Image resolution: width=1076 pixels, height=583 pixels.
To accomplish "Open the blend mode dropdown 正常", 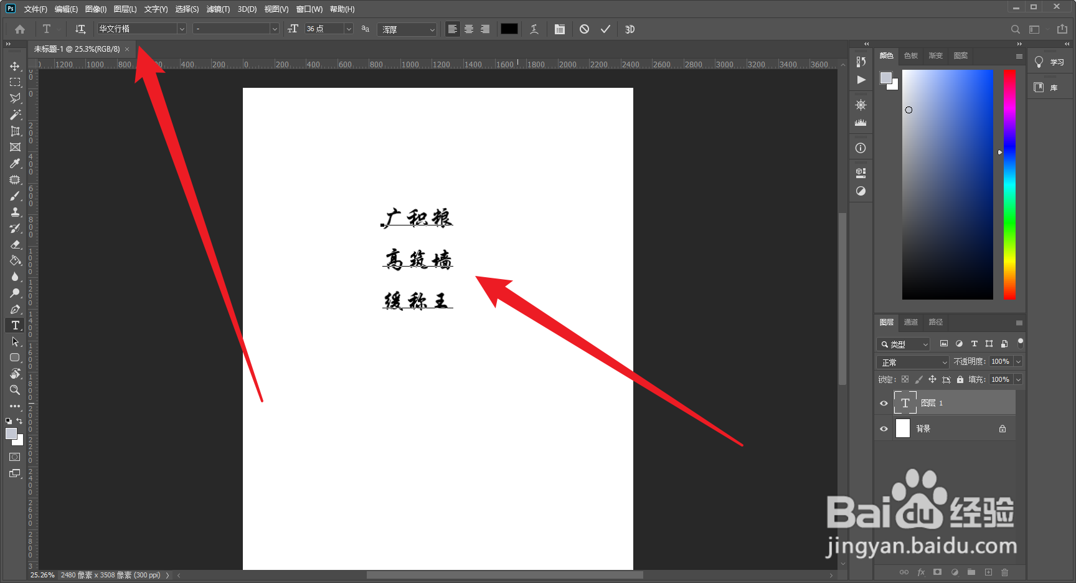I will coord(912,362).
